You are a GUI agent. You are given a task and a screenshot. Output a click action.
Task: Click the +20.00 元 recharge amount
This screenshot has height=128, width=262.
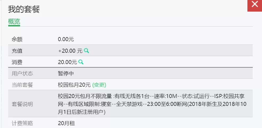click(x=70, y=51)
